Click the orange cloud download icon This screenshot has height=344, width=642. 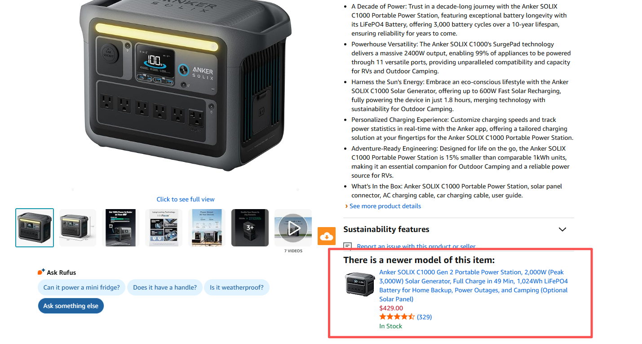(x=327, y=236)
